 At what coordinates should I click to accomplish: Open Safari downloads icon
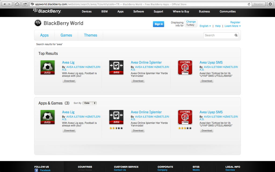coord(270,4)
